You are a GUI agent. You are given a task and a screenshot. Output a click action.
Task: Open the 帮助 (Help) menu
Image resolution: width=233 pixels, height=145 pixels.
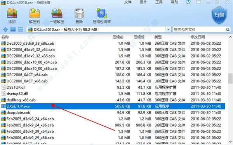coord(174,2)
